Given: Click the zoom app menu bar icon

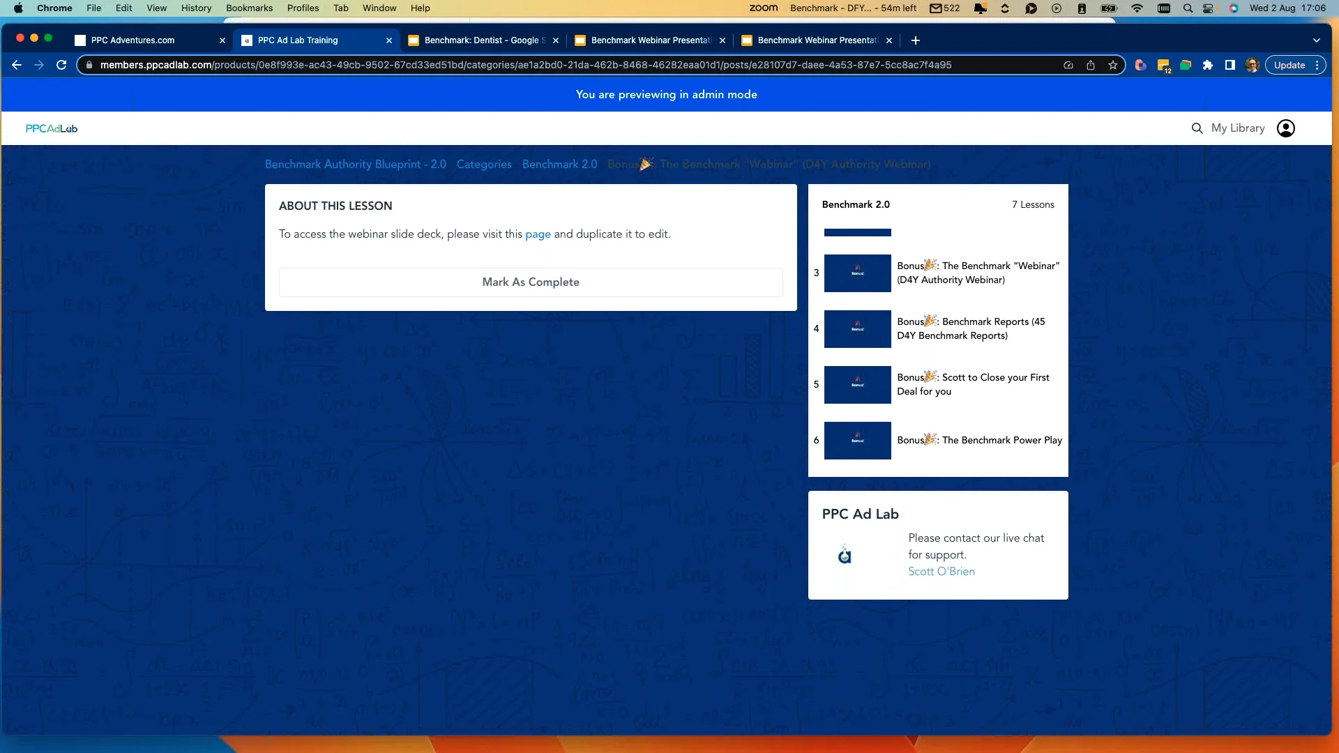Looking at the screenshot, I should [x=764, y=8].
